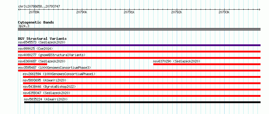This screenshot has width=269, height=114.
Task: Open nsv4080277 (gnomADStructuralVariants) label
Action: 52,55
